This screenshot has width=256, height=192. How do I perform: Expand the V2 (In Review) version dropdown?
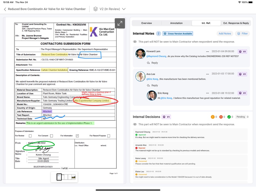point(124,9)
